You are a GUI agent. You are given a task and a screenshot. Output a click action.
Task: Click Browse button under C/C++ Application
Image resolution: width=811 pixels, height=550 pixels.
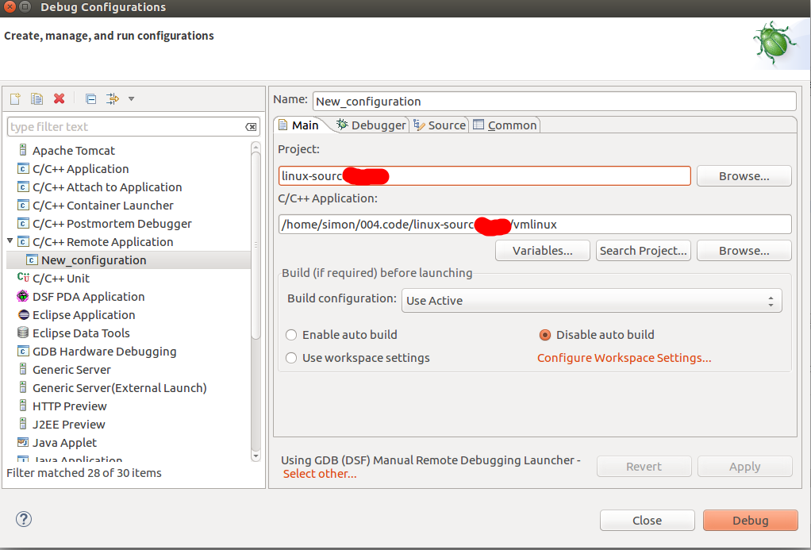point(744,251)
